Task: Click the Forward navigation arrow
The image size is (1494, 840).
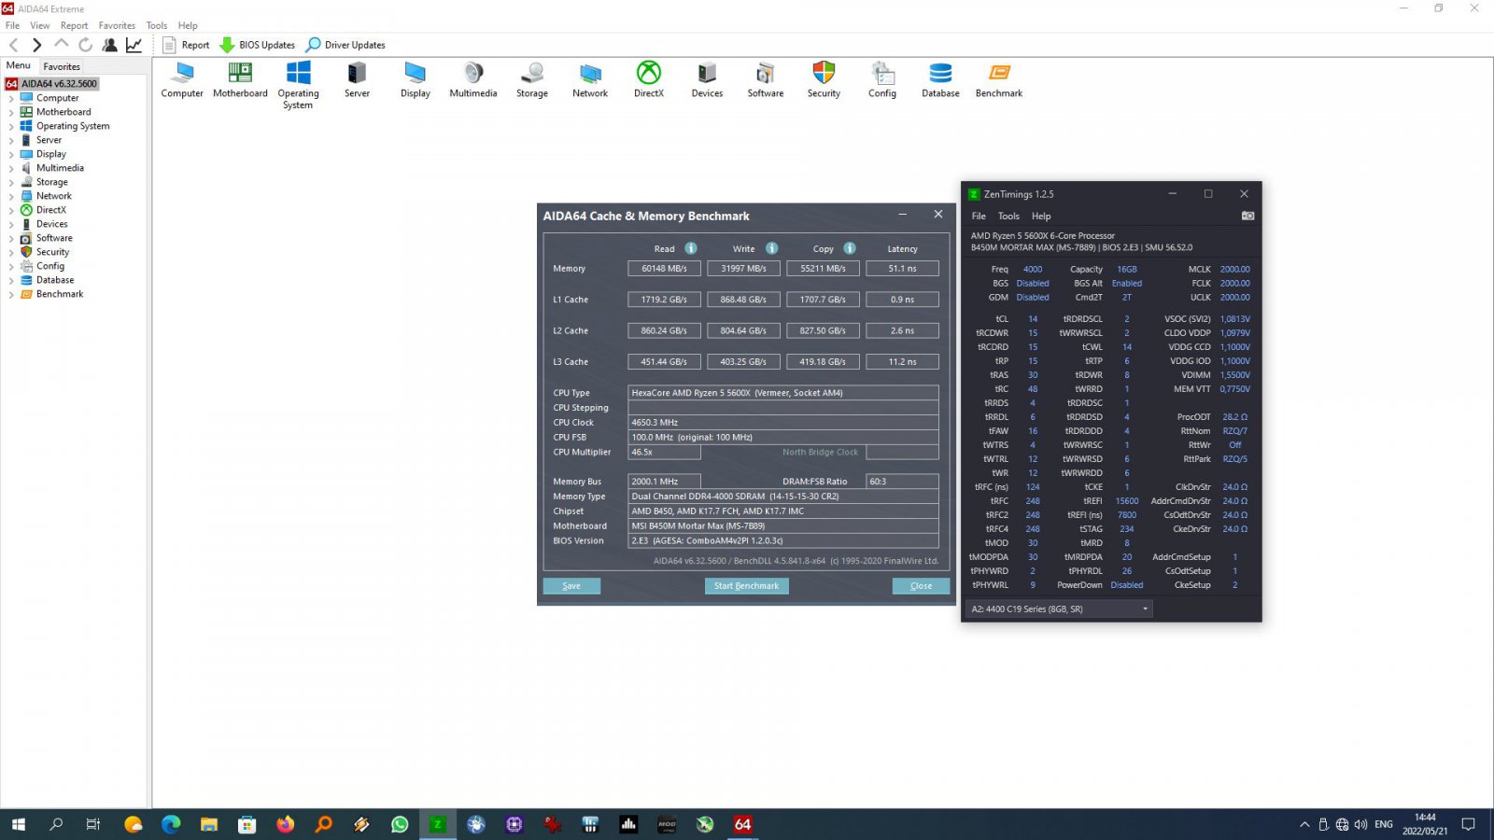Action: pyautogui.click(x=36, y=45)
